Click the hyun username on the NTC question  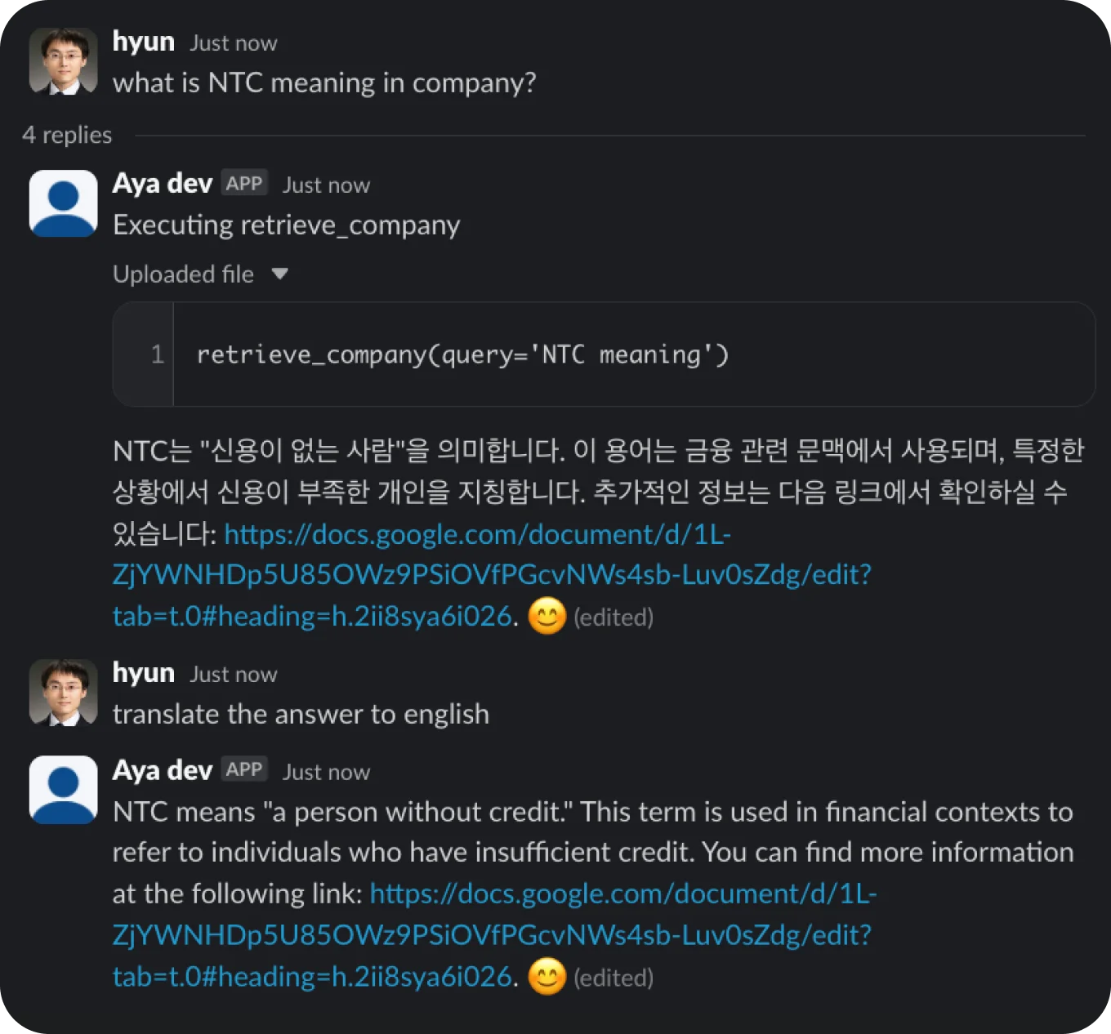[144, 42]
